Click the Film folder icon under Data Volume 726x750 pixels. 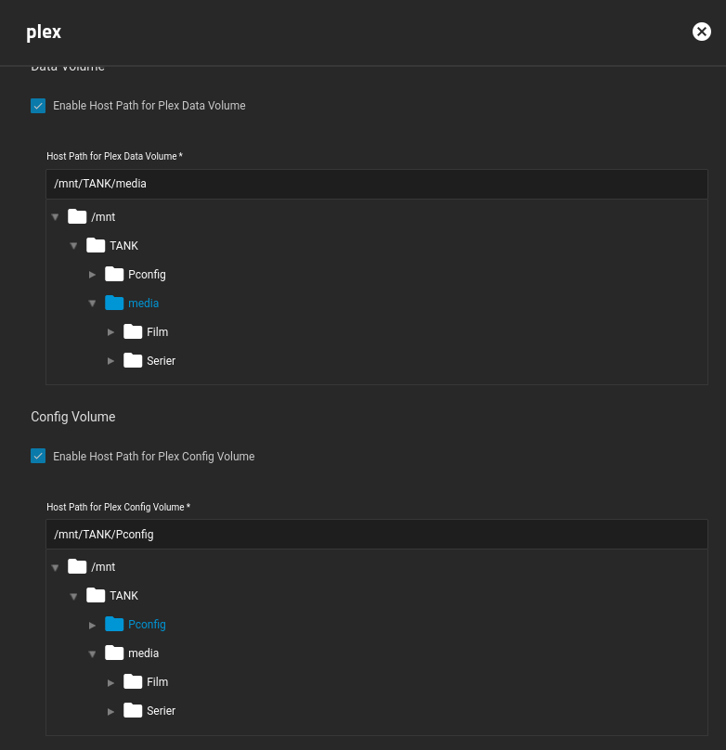tap(133, 331)
